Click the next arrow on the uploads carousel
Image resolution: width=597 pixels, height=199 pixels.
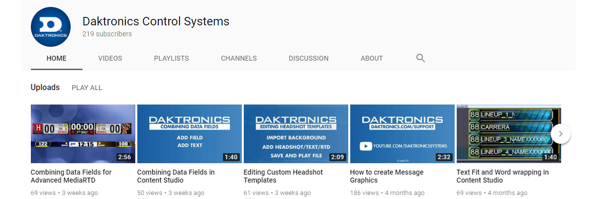tap(561, 134)
